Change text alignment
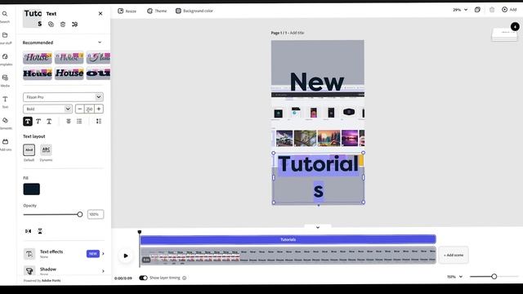The height and width of the screenshot is (294, 523). click(69, 122)
